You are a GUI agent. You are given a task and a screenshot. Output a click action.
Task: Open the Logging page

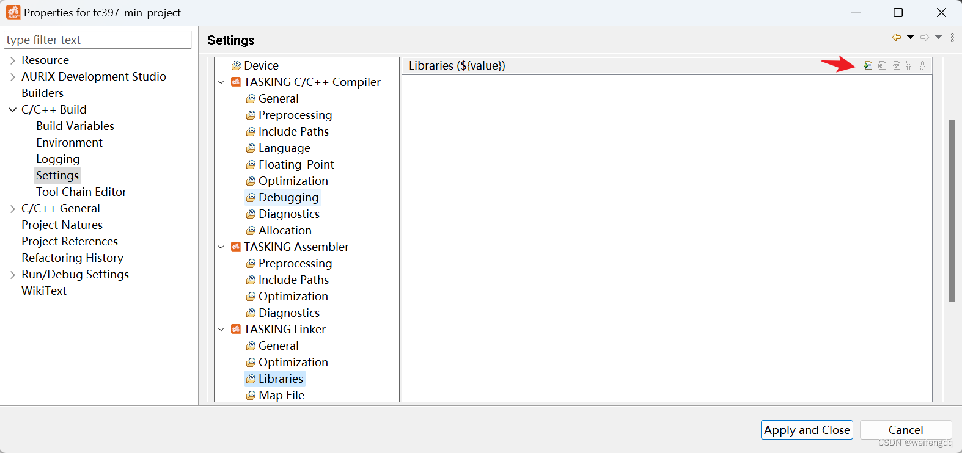click(57, 159)
